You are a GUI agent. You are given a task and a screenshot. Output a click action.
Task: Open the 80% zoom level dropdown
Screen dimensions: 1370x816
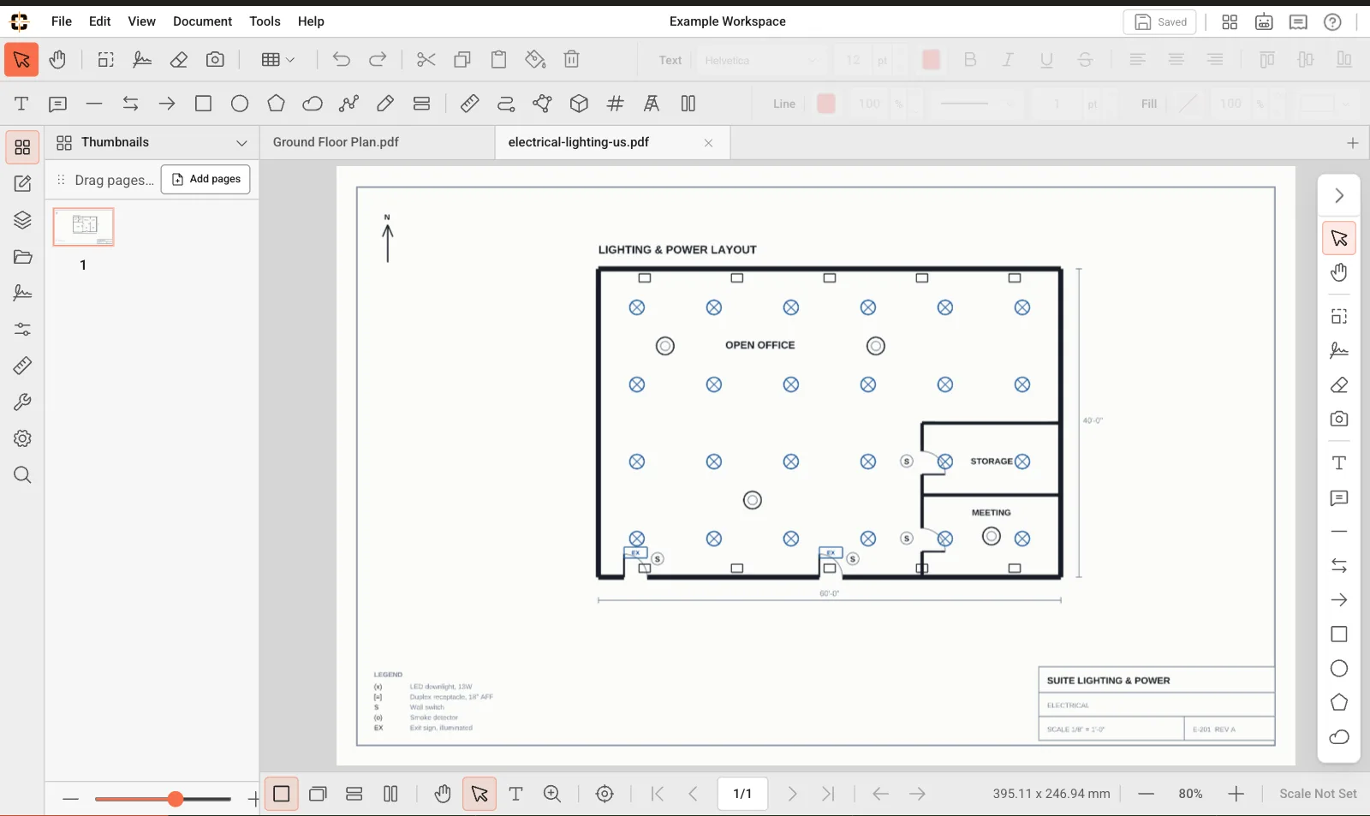click(1190, 794)
